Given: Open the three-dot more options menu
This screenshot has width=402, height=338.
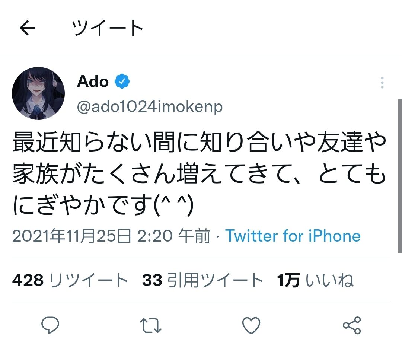Looking at the screenshot, I should point(382,83).
